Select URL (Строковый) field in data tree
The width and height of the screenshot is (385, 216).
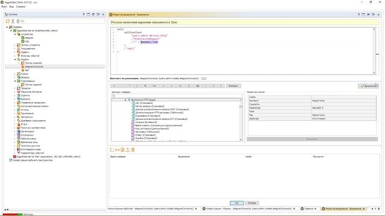click(x=144, y=103)
